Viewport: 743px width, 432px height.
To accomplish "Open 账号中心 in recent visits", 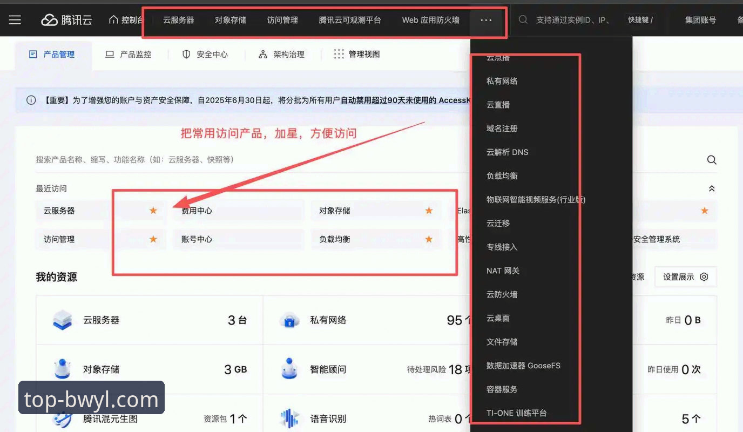I will coord(197,239).
